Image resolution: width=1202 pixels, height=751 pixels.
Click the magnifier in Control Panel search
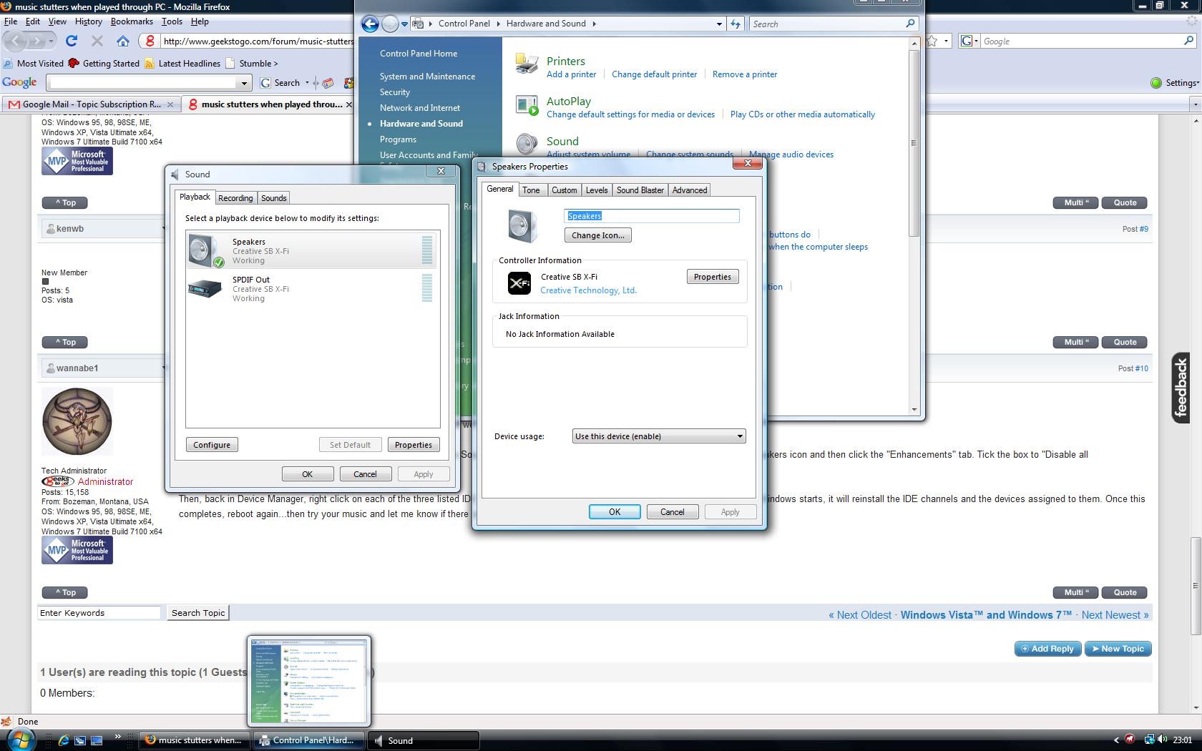tap(910, 24)
